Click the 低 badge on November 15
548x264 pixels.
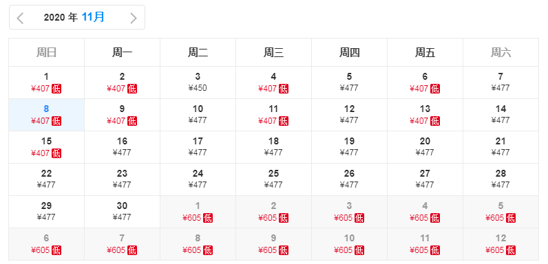[x=56, y=153]
